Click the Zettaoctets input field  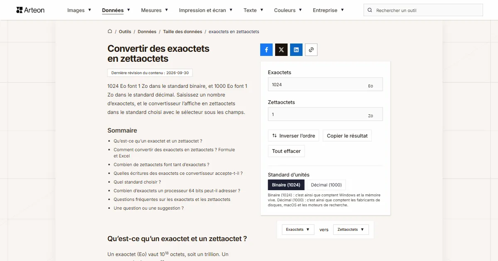tap(325, 114)
